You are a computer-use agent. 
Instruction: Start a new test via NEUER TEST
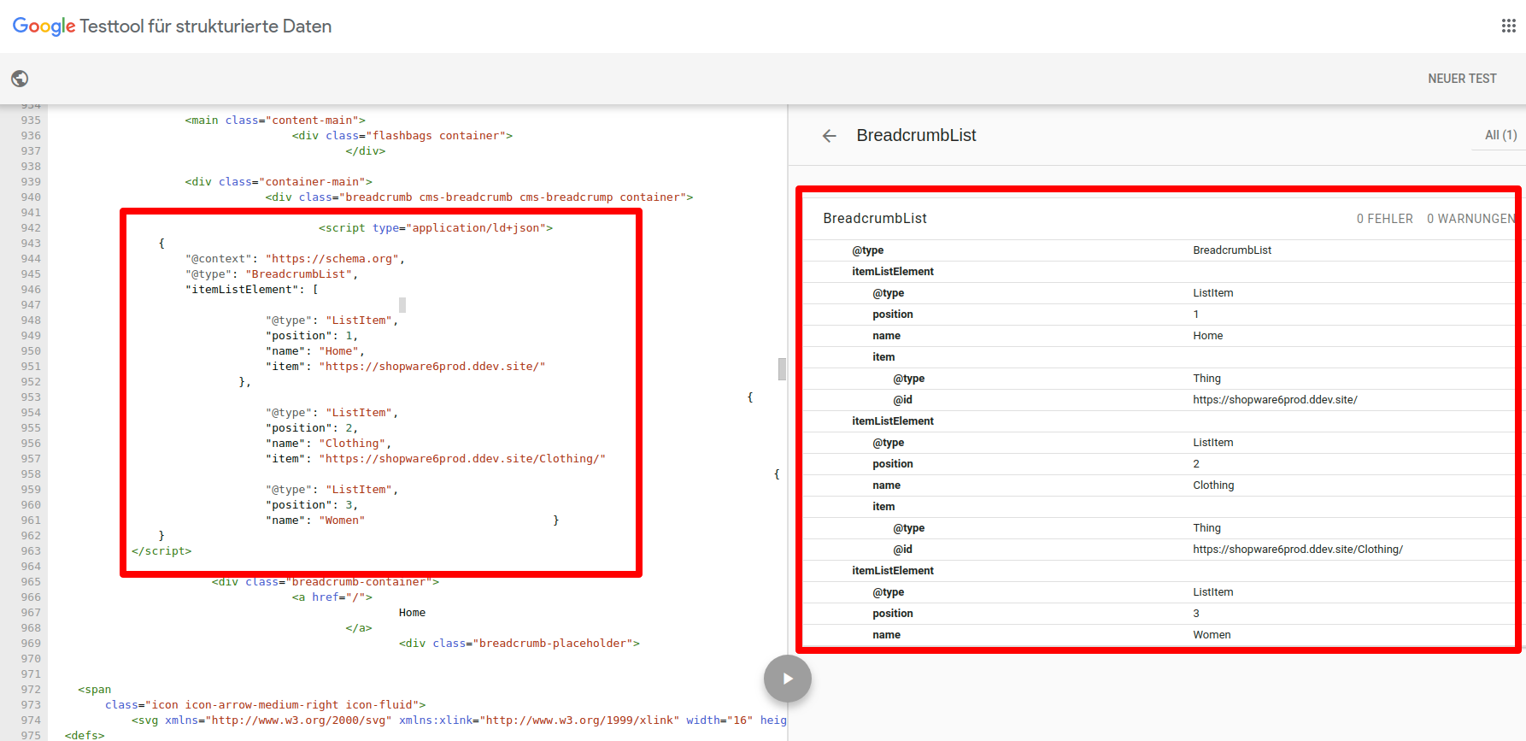(1462, 79)
